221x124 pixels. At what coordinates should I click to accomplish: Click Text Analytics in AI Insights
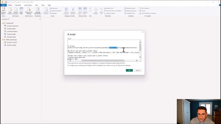point(144,8)
